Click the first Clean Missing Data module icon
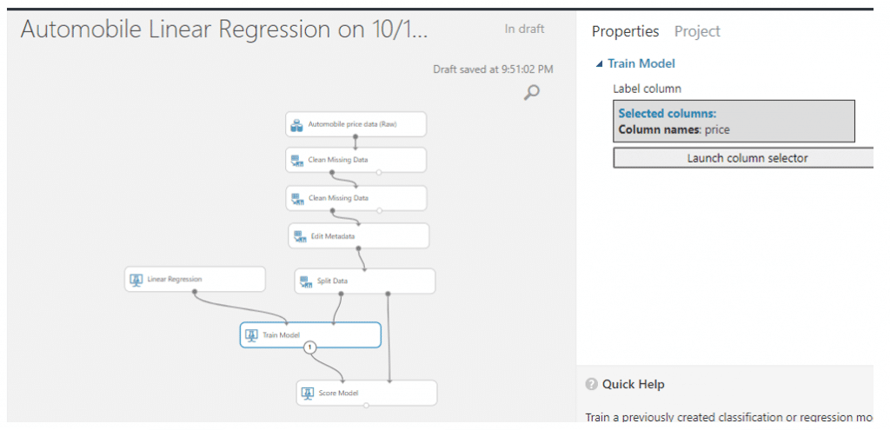The height and width of the screenshot is (430, 890). pyautogui.click(x=297, y=161)
